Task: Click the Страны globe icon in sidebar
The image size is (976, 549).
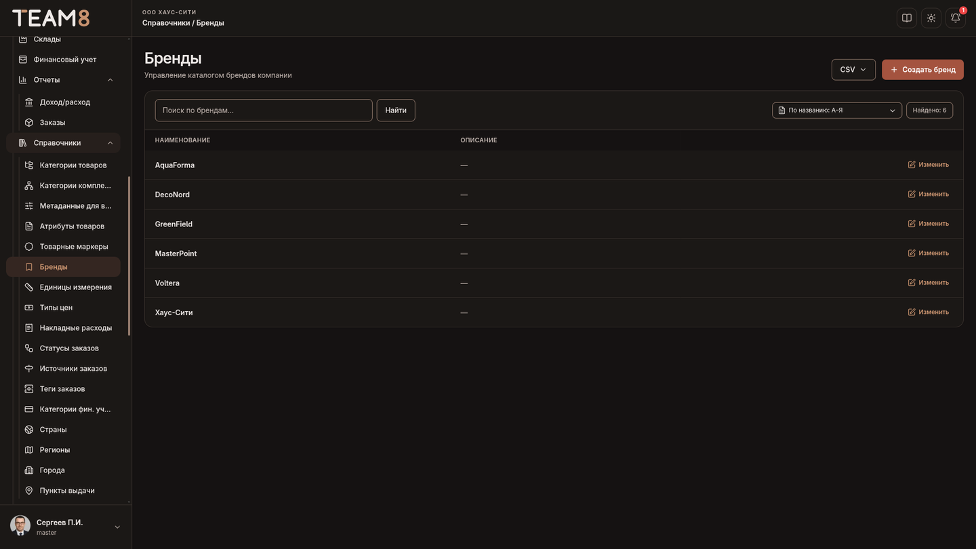Action: coord(29,430)
